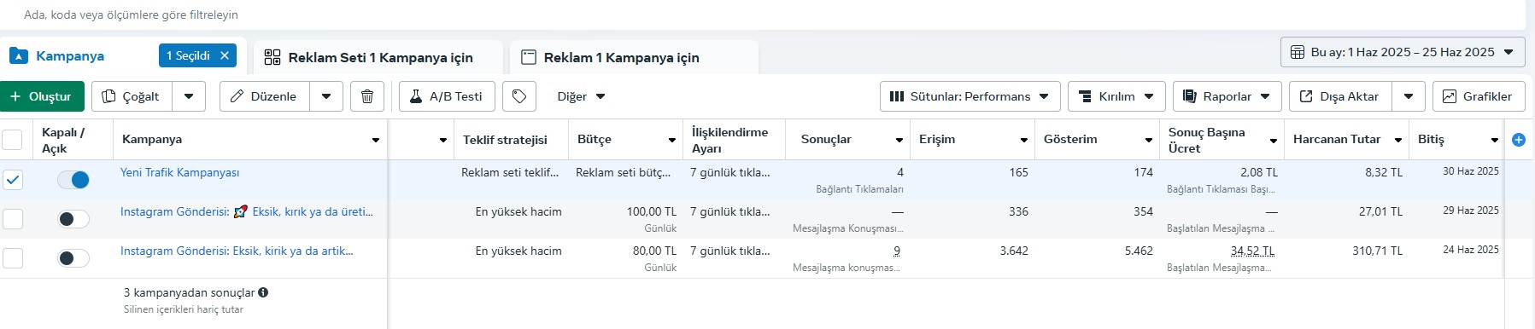Image resolution: width=1535 pixels, height=329 pixels.
Task: Click the 3.642 reach value
Action: tap(1014, 251)
